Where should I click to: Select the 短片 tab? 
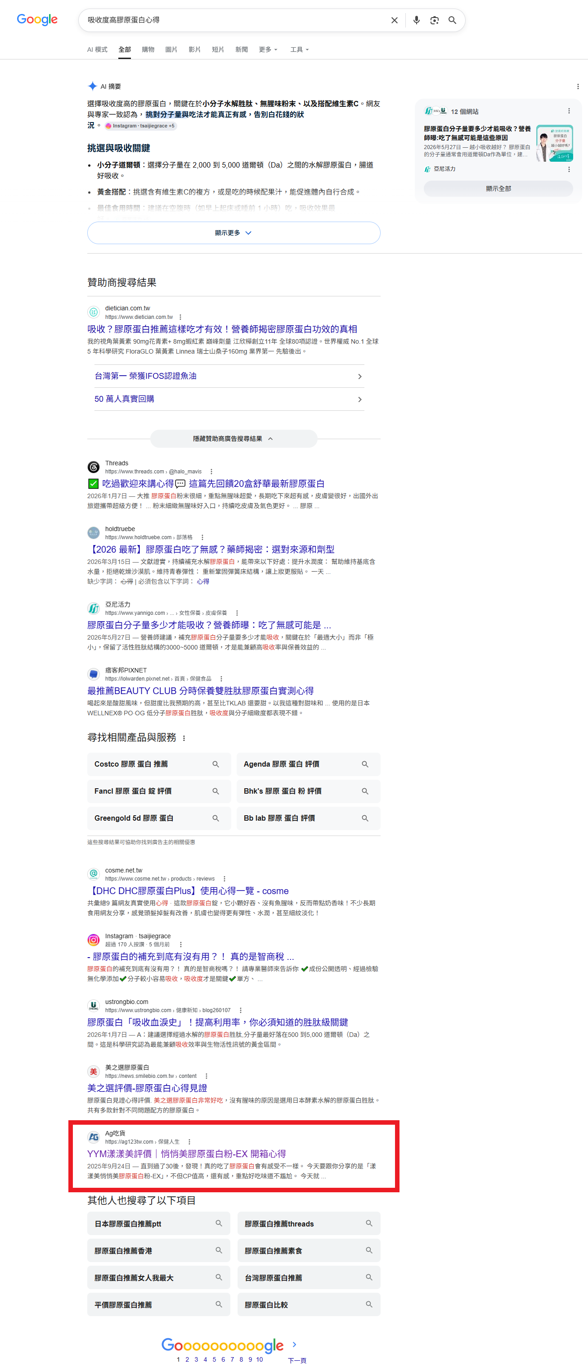point(218,50)
